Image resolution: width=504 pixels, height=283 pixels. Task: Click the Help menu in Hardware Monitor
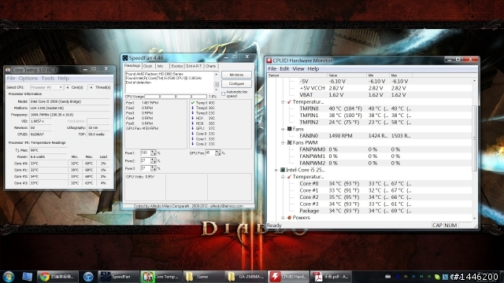313,68
